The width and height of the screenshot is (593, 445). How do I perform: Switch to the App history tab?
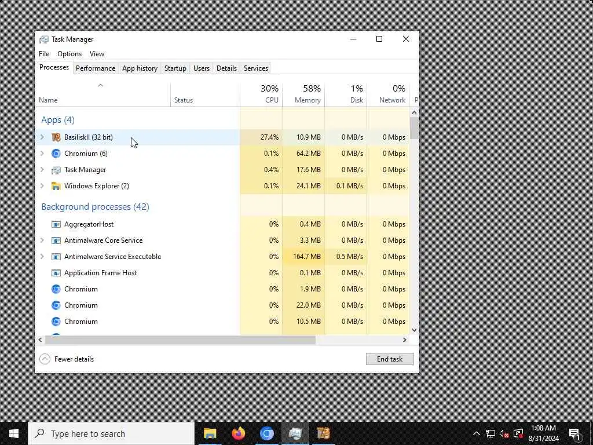(x=140, y=68)
